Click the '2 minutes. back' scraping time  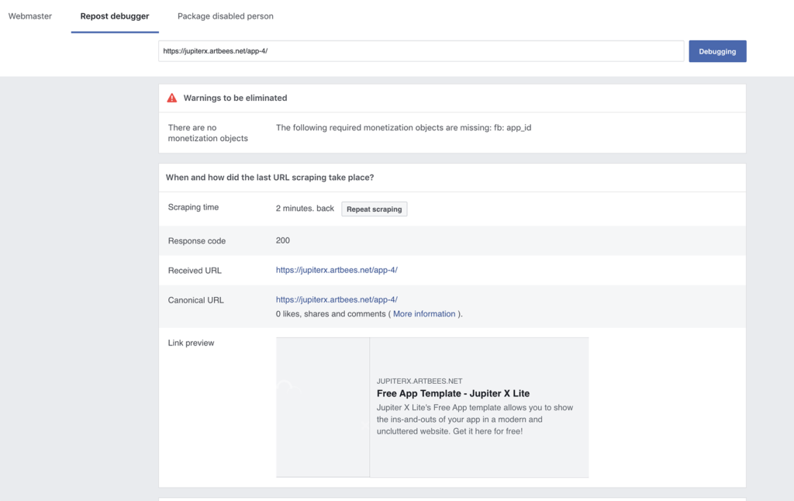(x=305, y=209)
